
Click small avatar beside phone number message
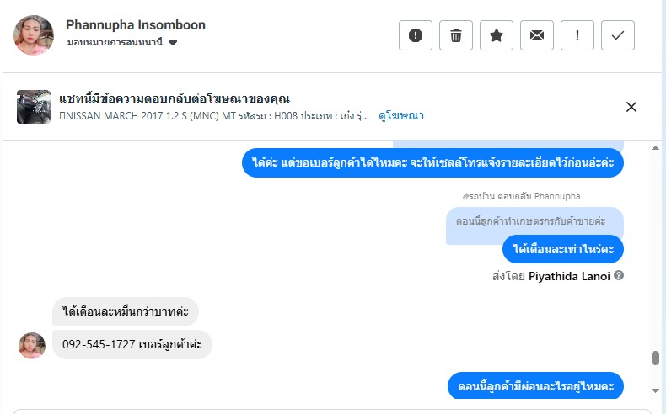point(32,345)
